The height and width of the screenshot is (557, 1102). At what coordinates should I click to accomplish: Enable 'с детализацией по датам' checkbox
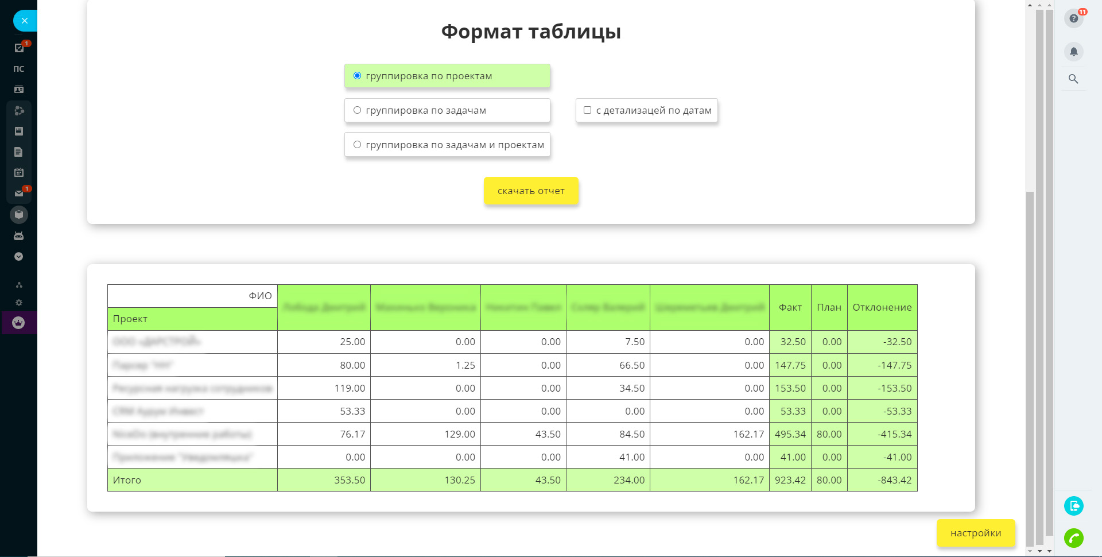click(x=587, y=110)
